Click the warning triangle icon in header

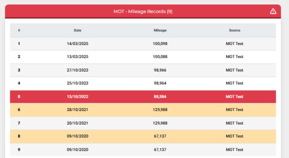273,12
